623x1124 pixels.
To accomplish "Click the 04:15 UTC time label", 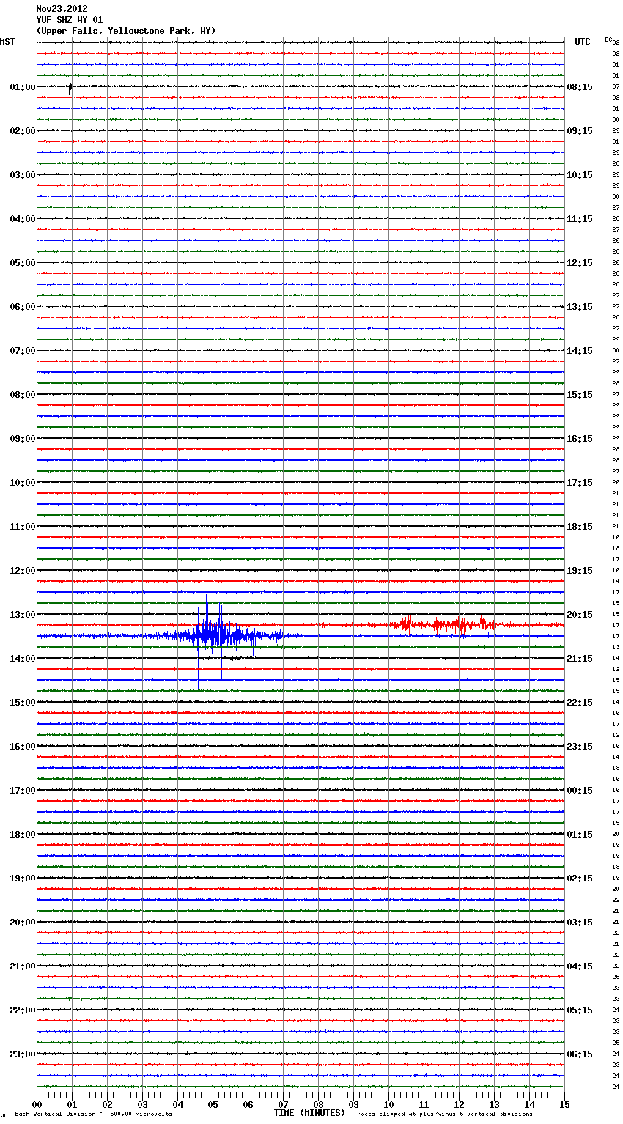I will pos(580,966).
